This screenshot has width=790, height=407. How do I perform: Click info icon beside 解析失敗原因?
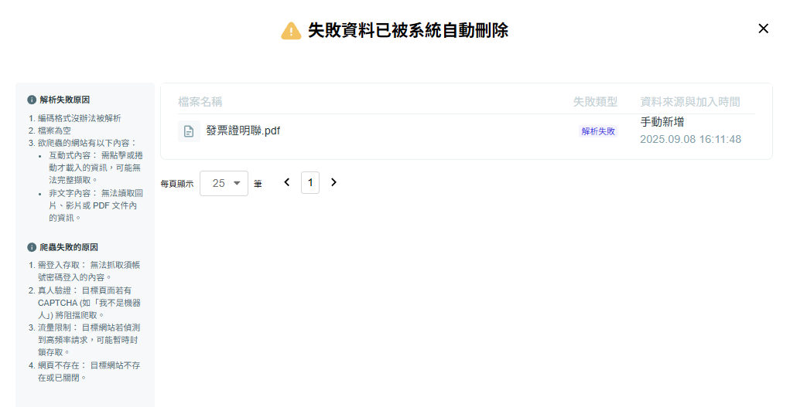point(32,100)
